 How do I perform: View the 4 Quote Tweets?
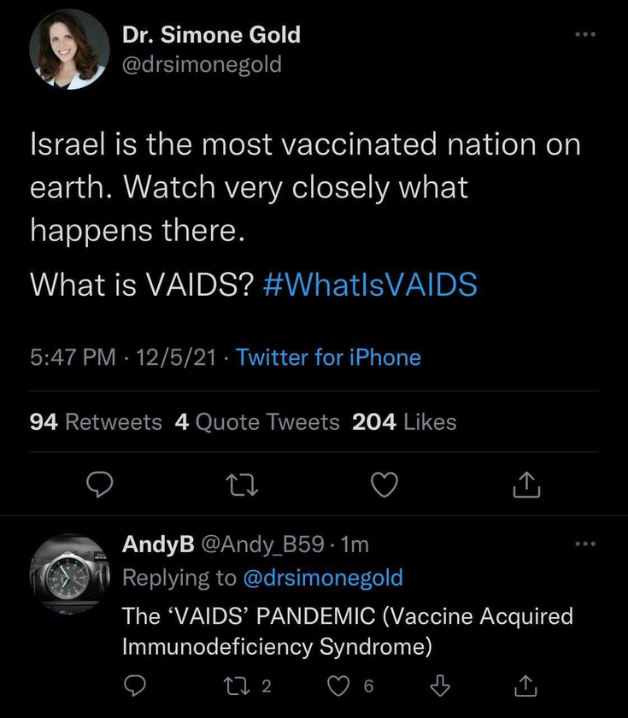tap(257, 421)
